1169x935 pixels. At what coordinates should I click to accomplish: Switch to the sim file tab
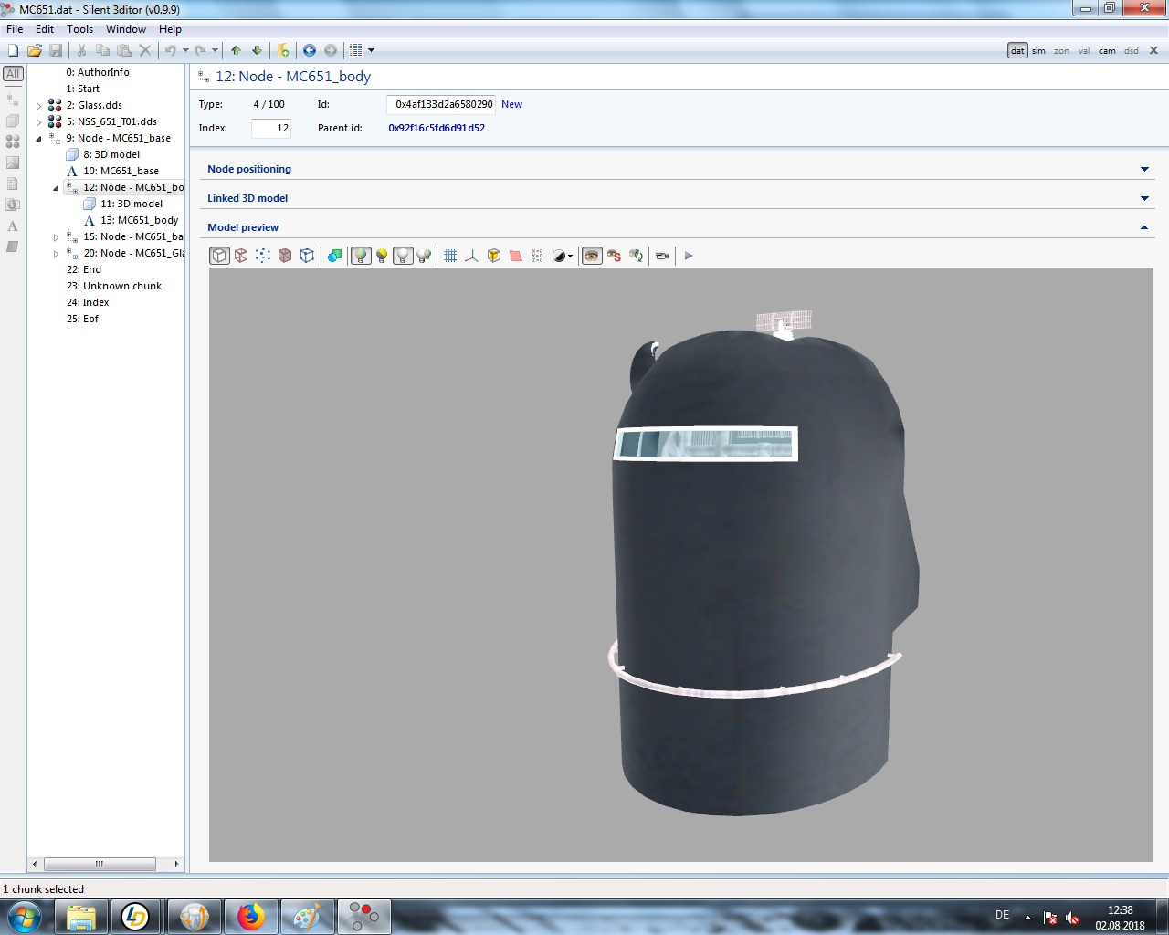pyautogui.click(x=1038, y=51)
